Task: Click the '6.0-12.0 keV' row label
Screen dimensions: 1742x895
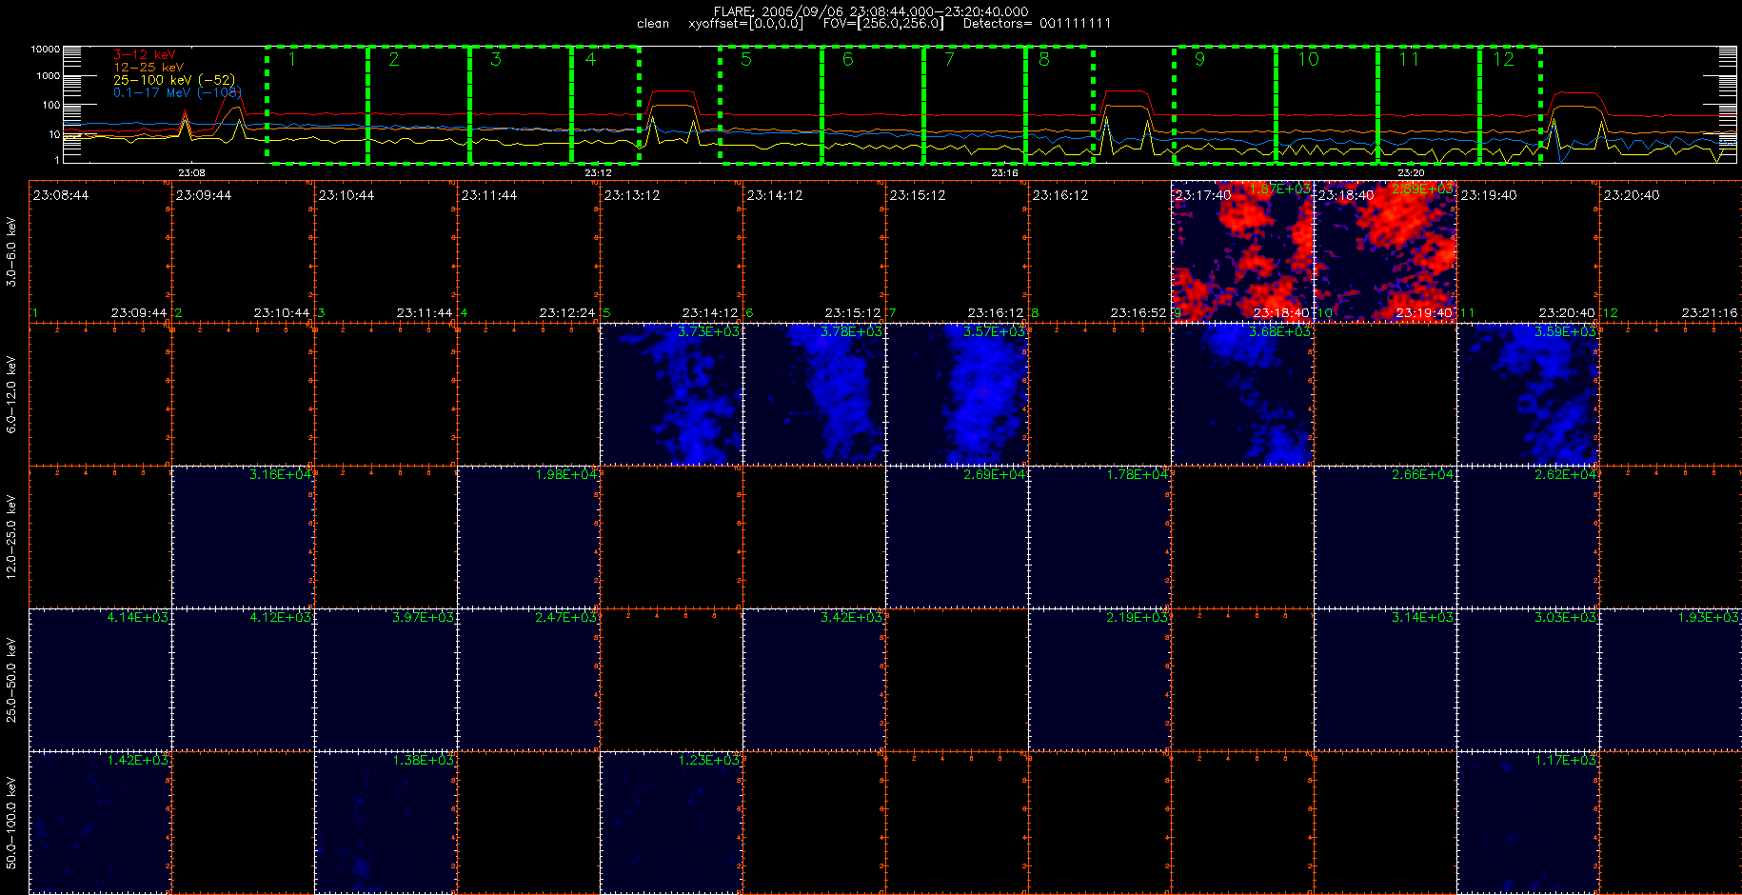Action: [11, 394]
